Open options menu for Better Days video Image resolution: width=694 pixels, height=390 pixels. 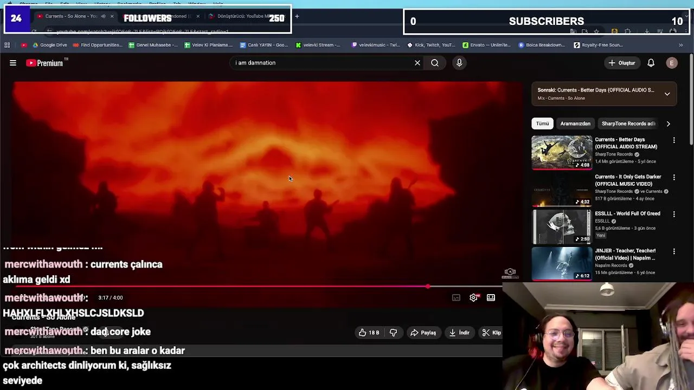(x=674, y=140)
